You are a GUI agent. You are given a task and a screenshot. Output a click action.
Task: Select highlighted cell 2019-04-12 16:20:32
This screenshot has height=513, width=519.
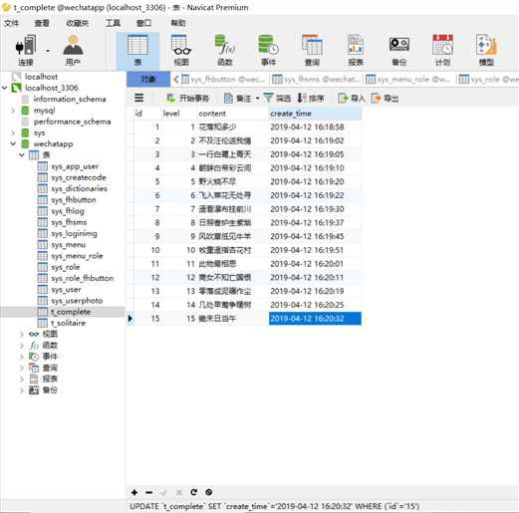point(315,319)
